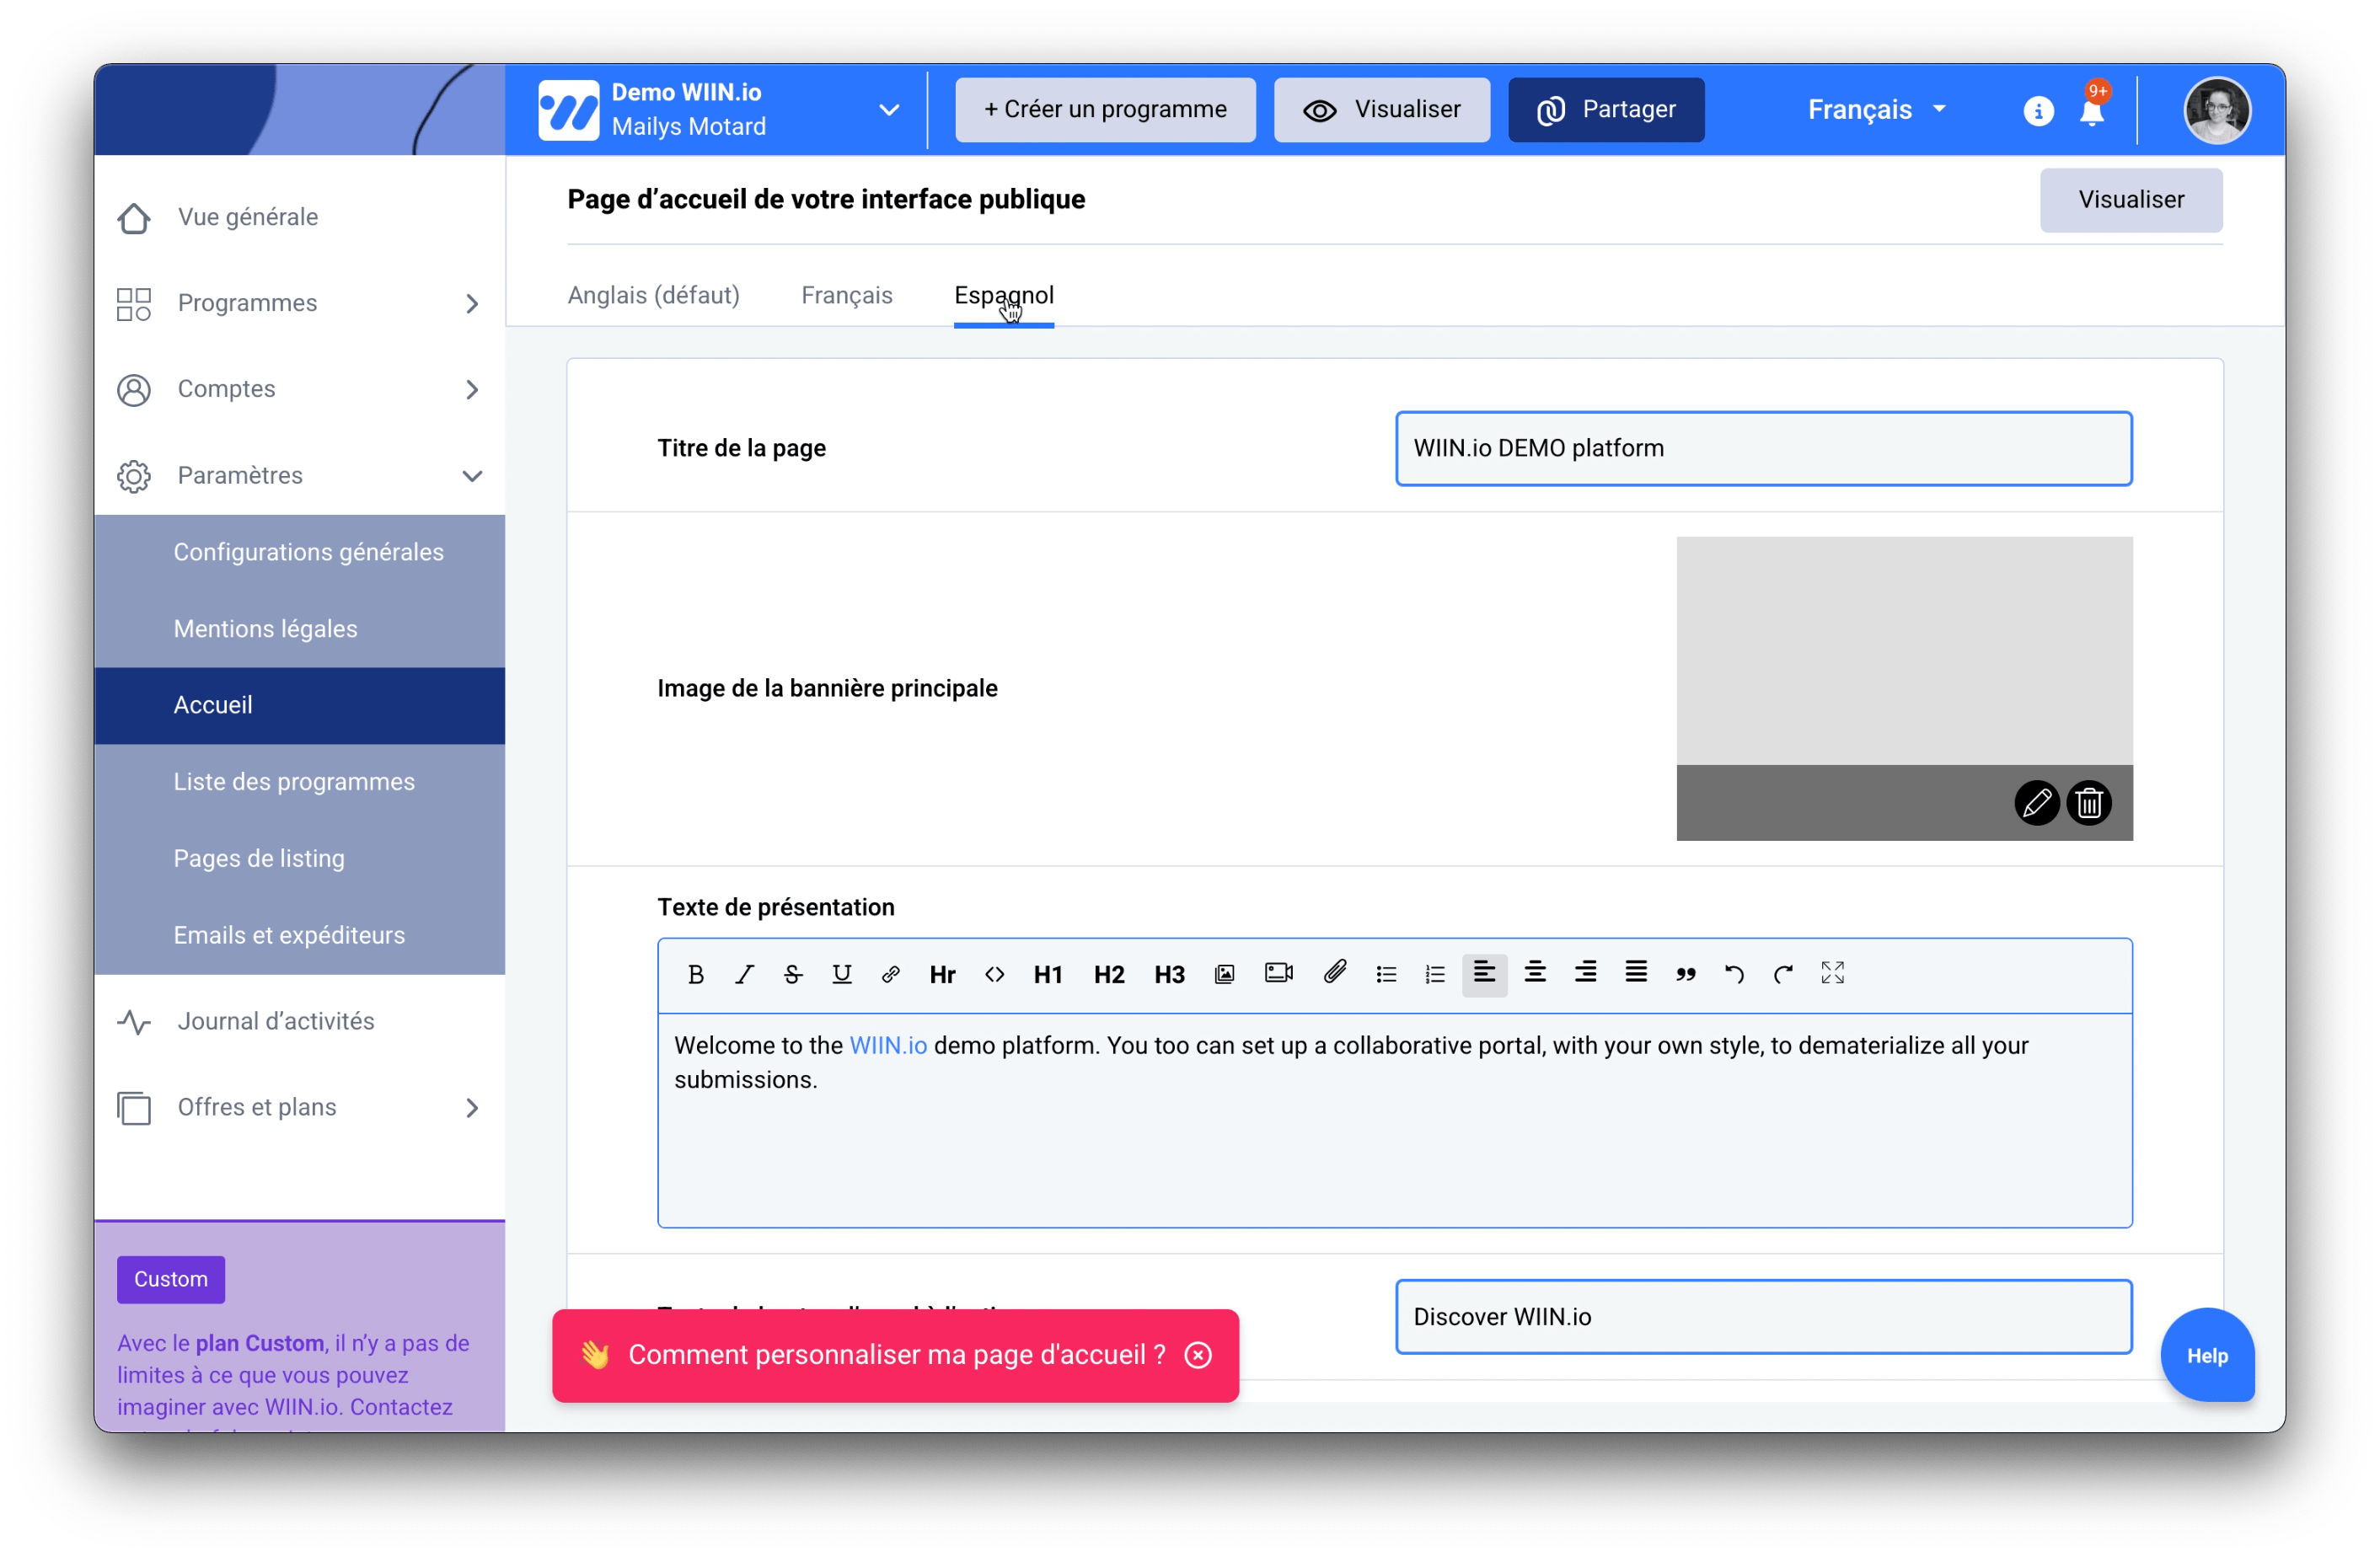Open the Help chat button
Image resolution: width=2380 pixels, height=1557 pixels.
[2206, 1356]
